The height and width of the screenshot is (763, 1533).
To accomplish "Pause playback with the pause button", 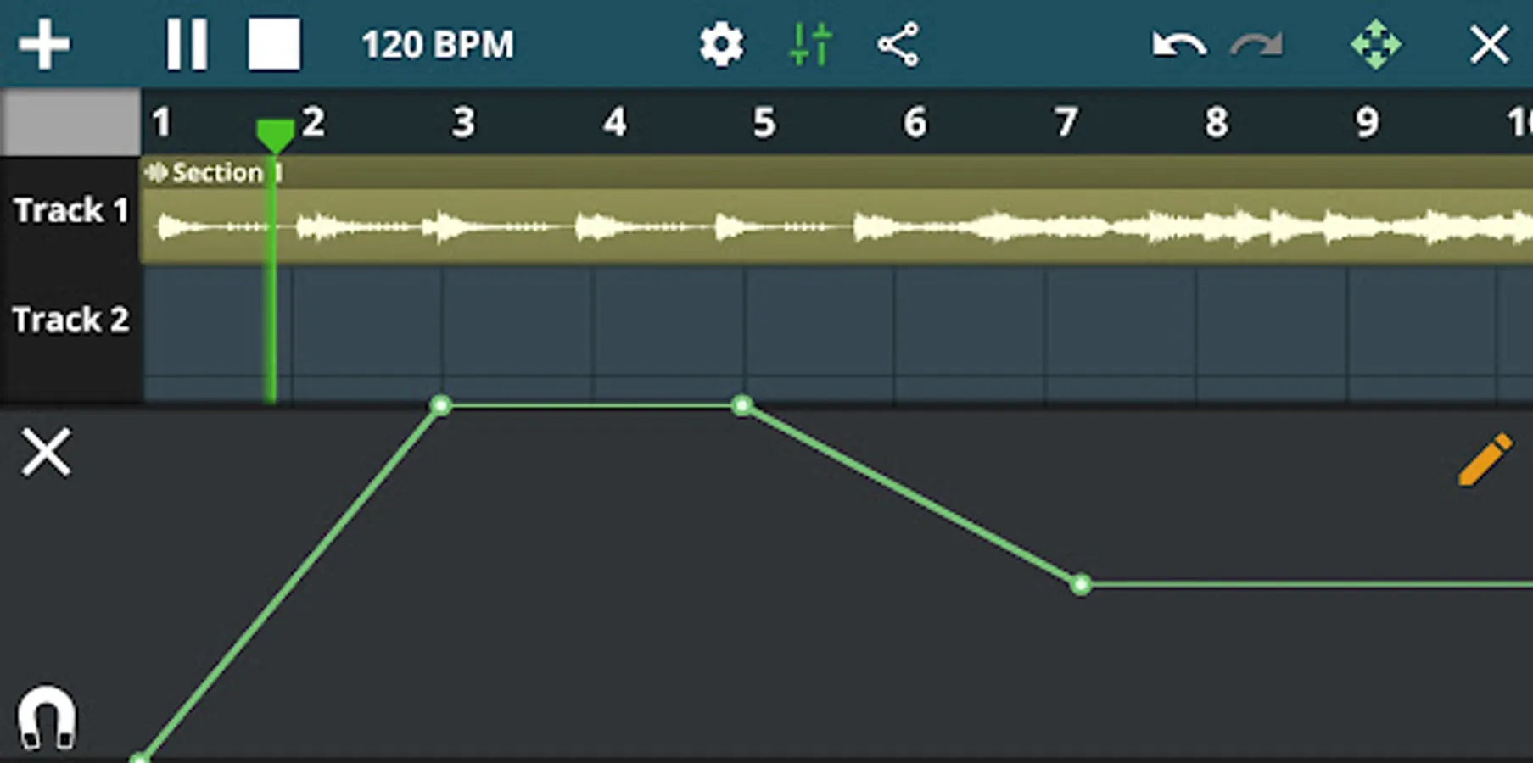I will [187, 44].
